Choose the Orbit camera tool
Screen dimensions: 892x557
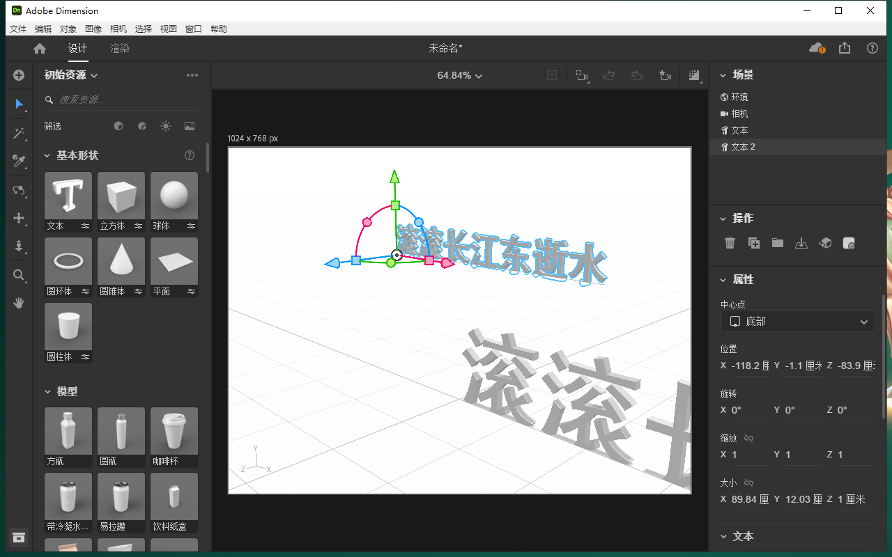tap(19, 189)
